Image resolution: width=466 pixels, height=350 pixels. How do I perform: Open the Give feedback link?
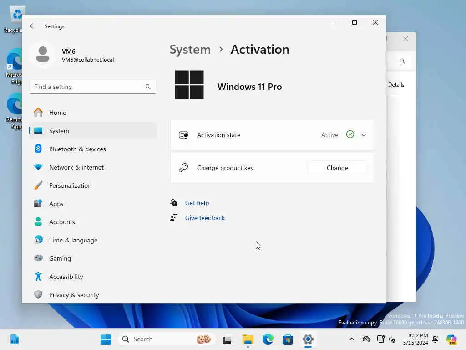(x=205, y=218)
